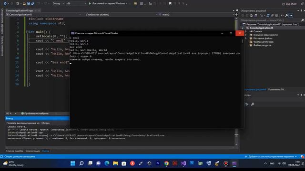This screenshot has width=305, height=171.
Task: Open Visual Studio icon in the taskbar
Action: (183, 163)
